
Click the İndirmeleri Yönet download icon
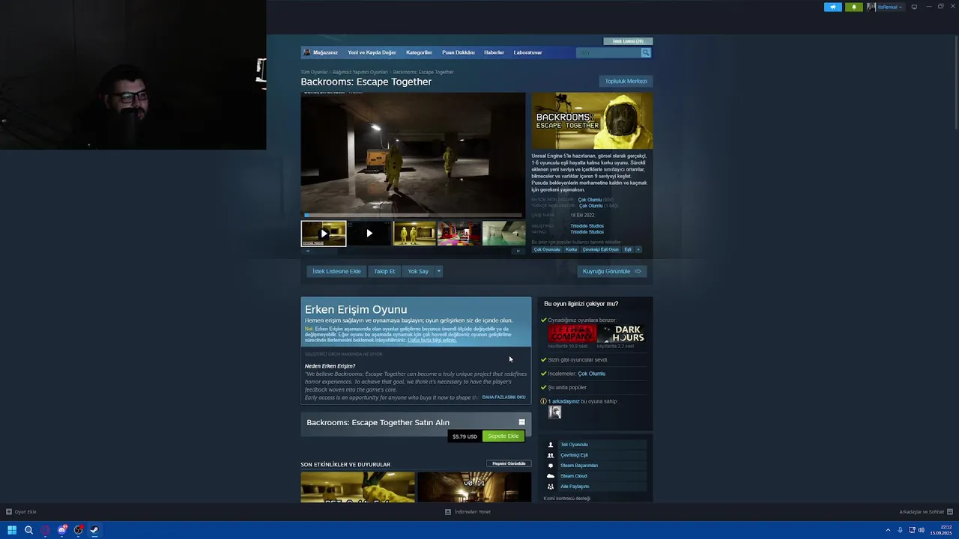pos(448,512)
